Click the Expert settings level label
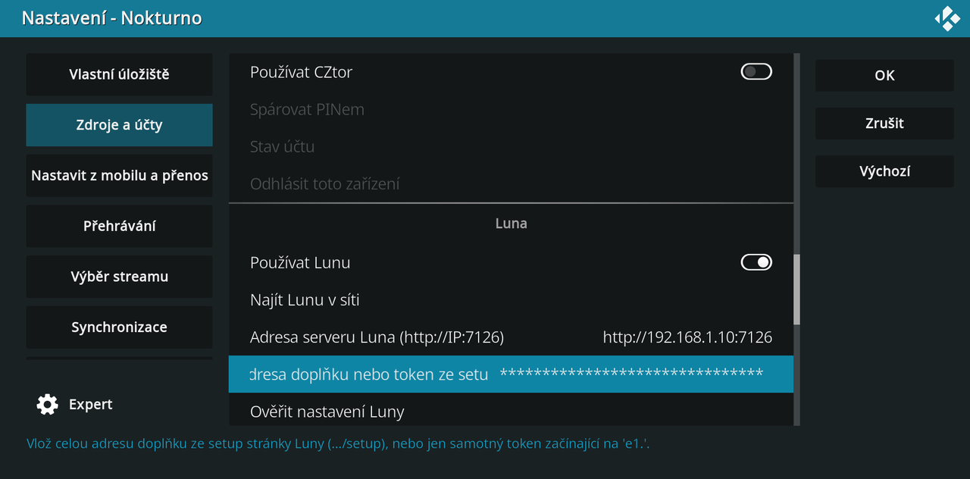This screenshot has height=479, width=970. (90, 405)
